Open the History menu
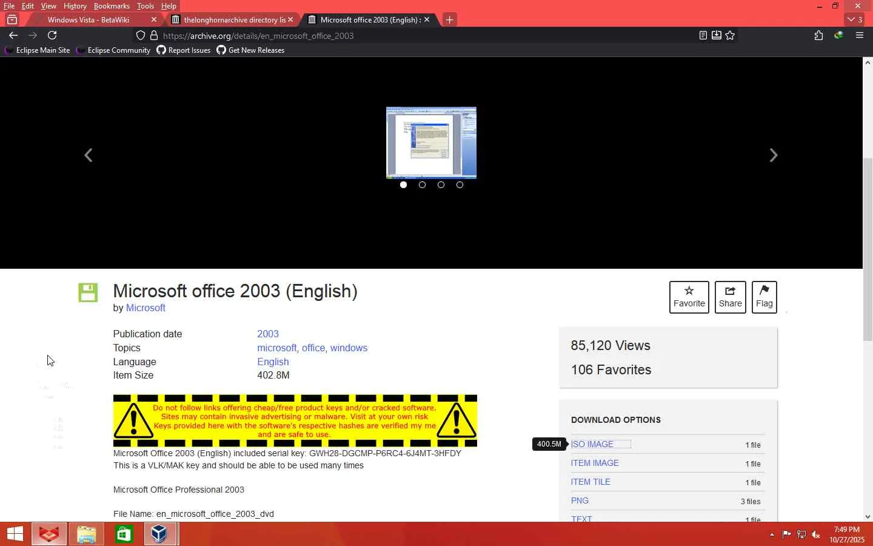 click(x=75, y=5)
